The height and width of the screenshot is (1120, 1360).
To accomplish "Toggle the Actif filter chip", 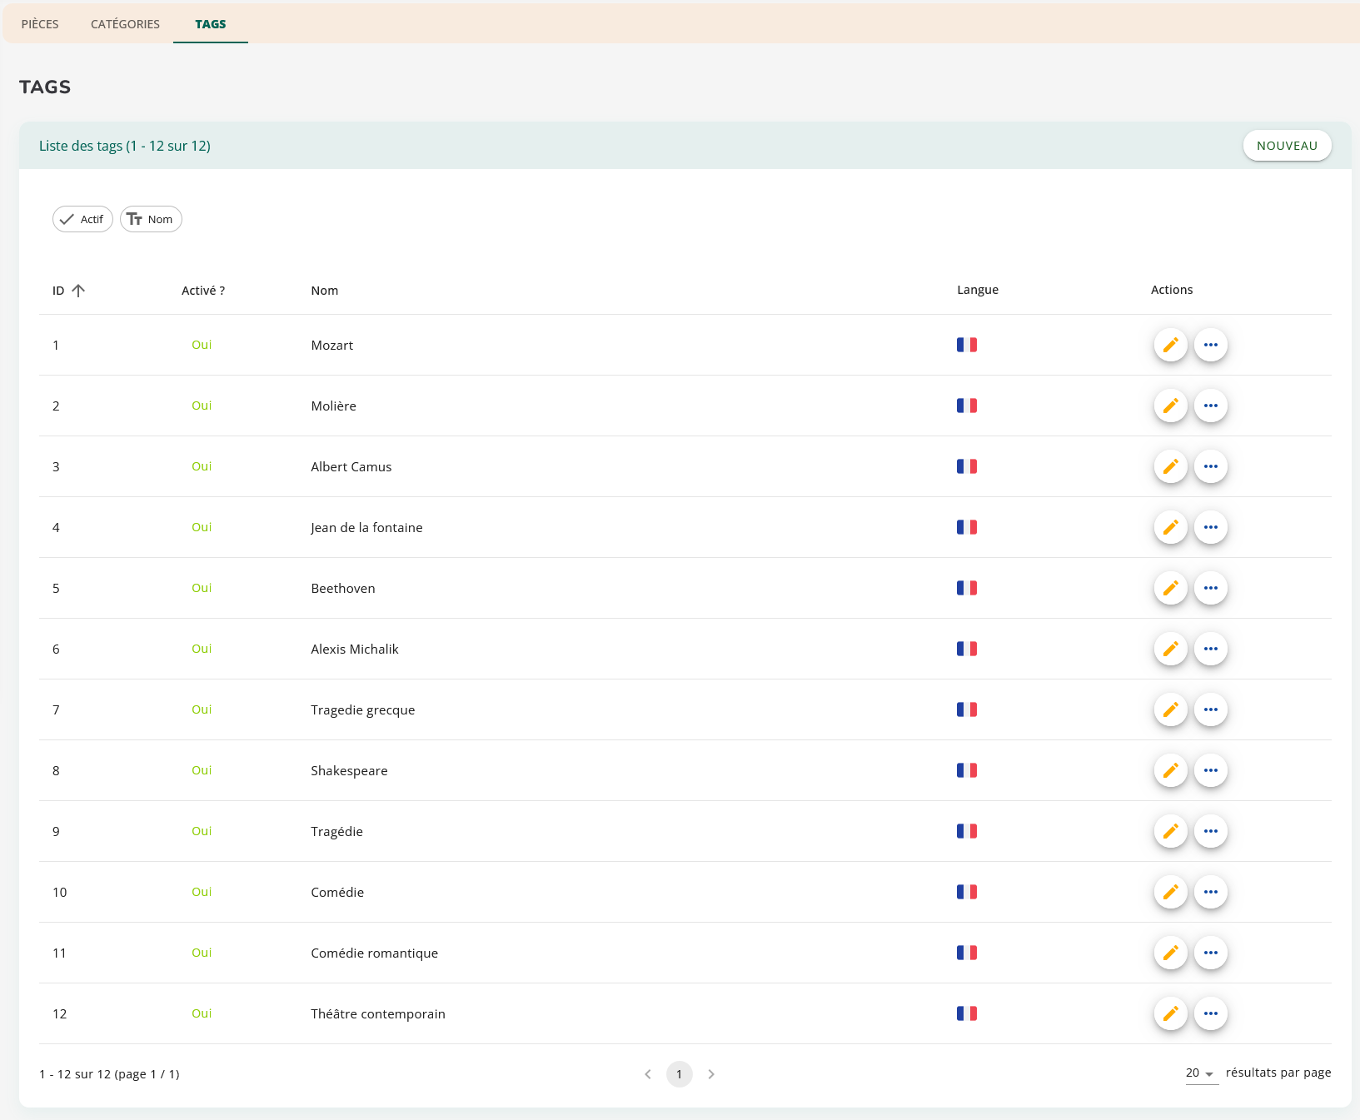I will point(82,219).
